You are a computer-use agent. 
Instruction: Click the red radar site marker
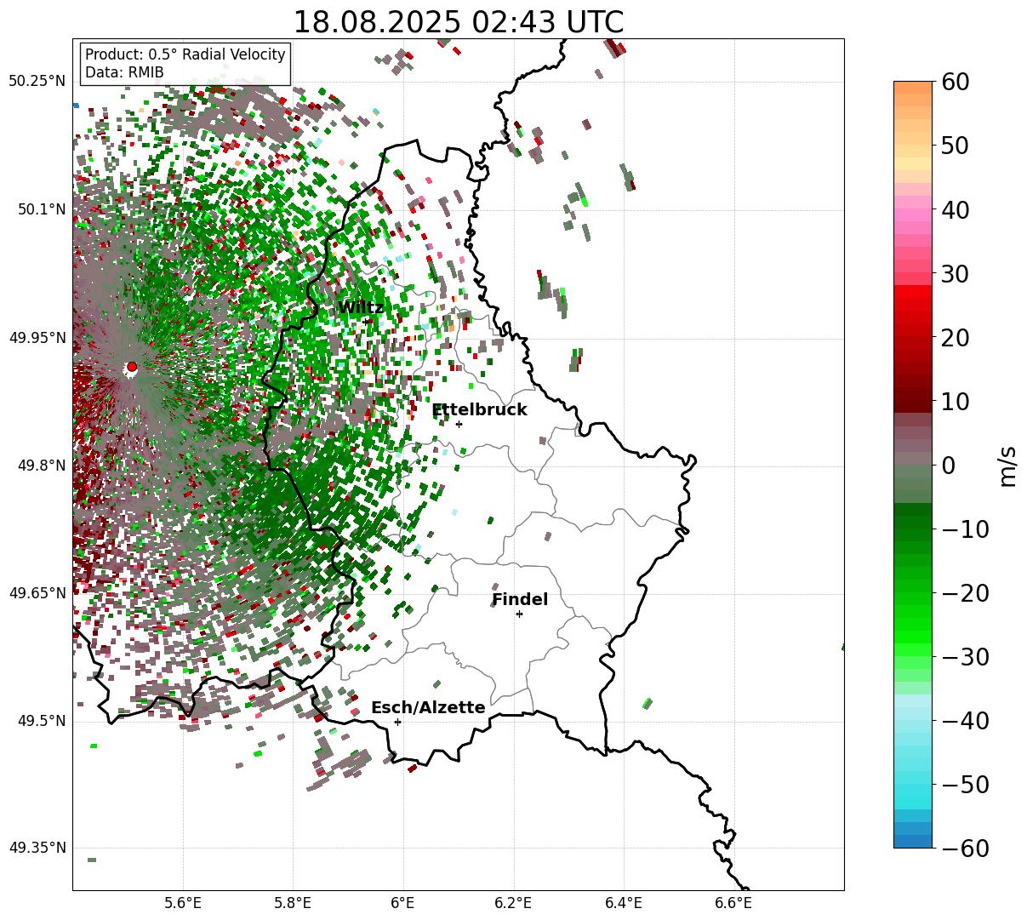(x=132, y=367)
